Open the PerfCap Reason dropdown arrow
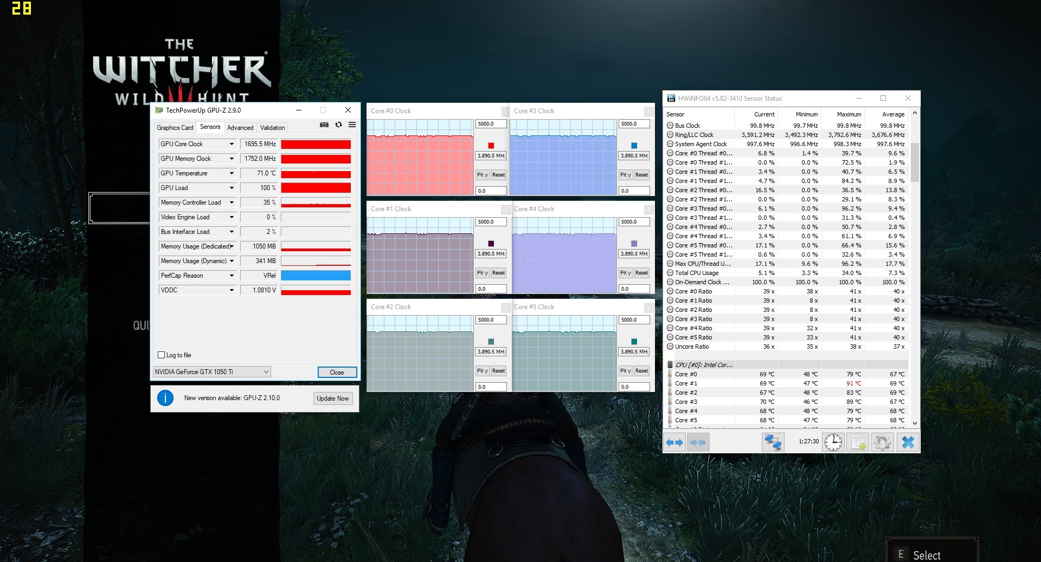 tap(232, 276)
